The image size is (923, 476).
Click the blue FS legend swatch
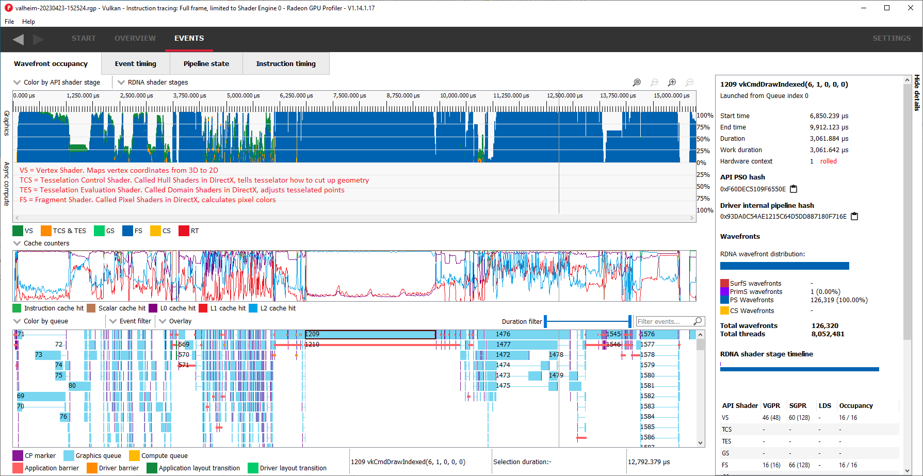127,231
